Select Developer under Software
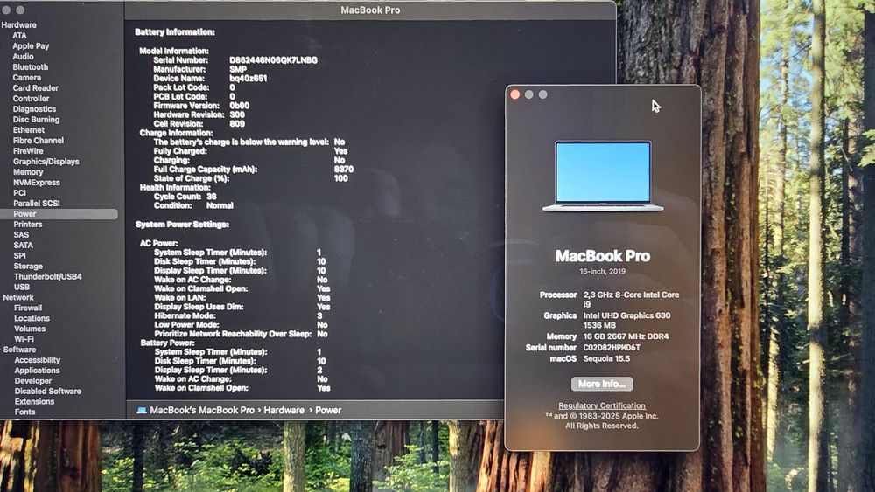The height and width of the screenshot is (492, 875). 33,381
